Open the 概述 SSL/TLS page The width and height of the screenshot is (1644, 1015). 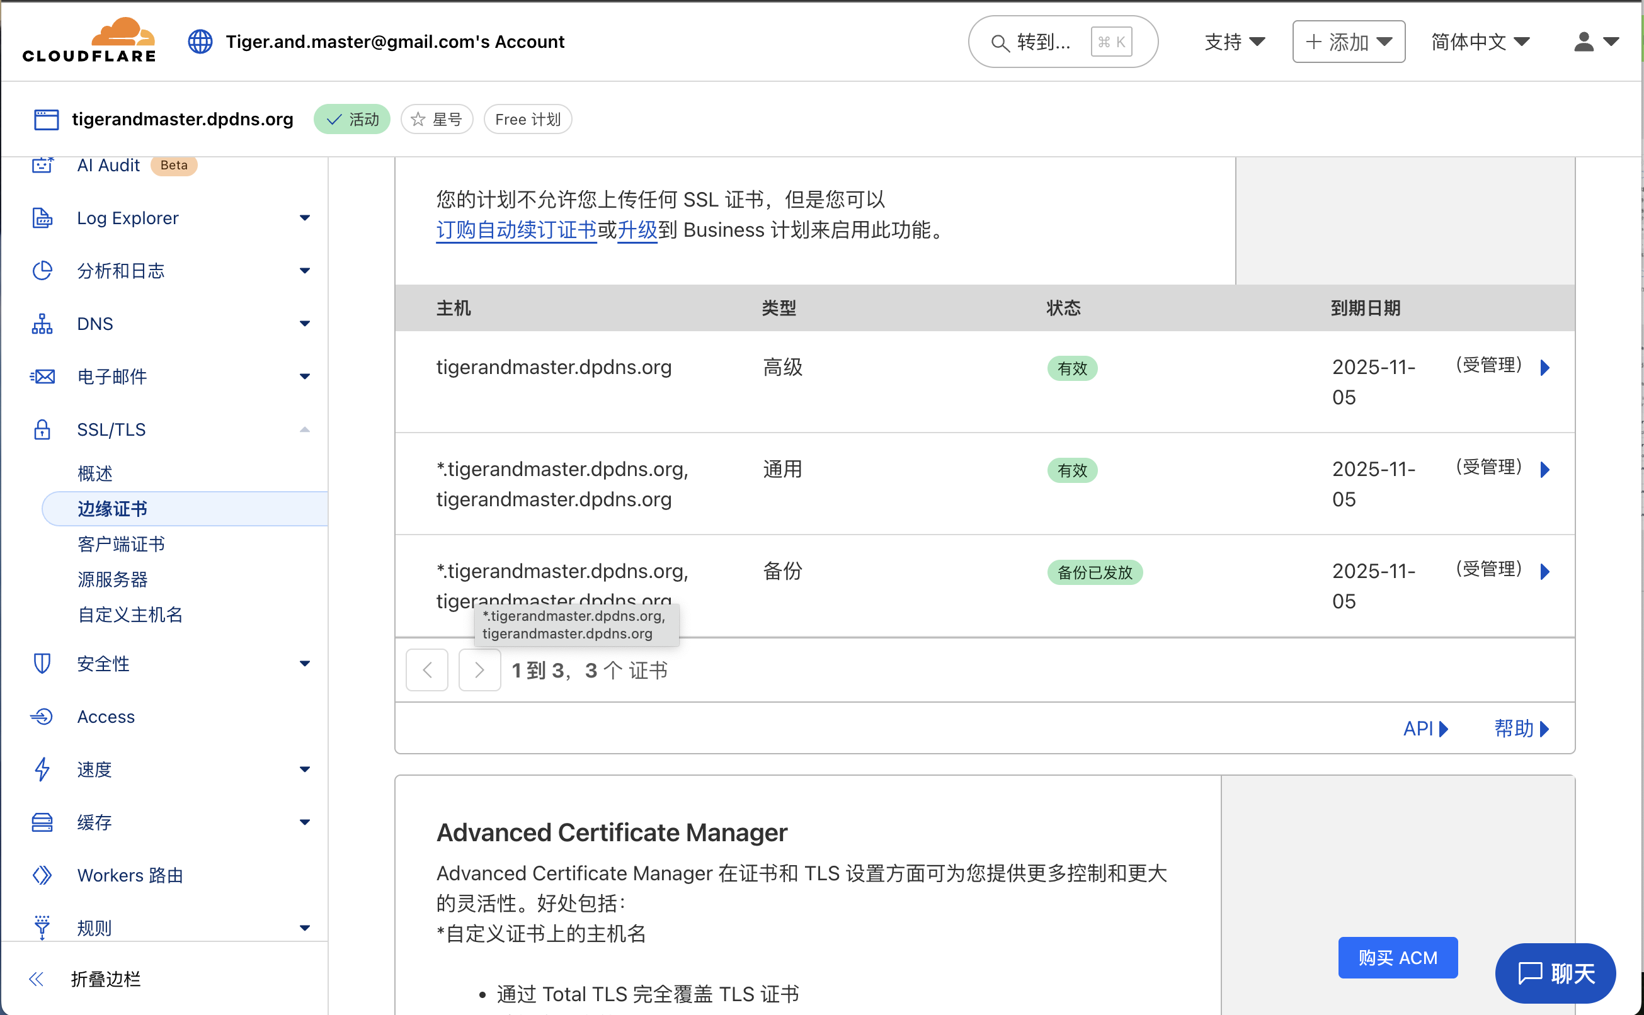[94, 473]
